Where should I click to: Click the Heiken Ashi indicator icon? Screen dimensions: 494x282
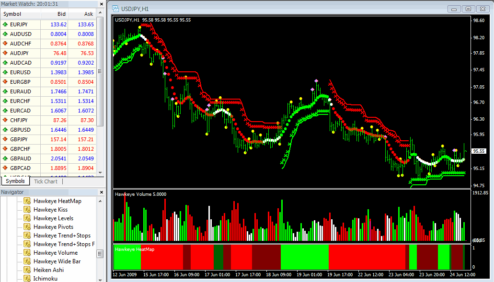[27, 270]
